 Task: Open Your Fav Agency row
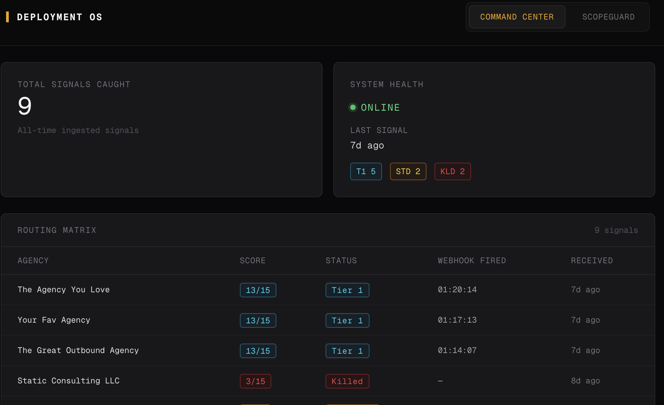(x=328, y=320)
